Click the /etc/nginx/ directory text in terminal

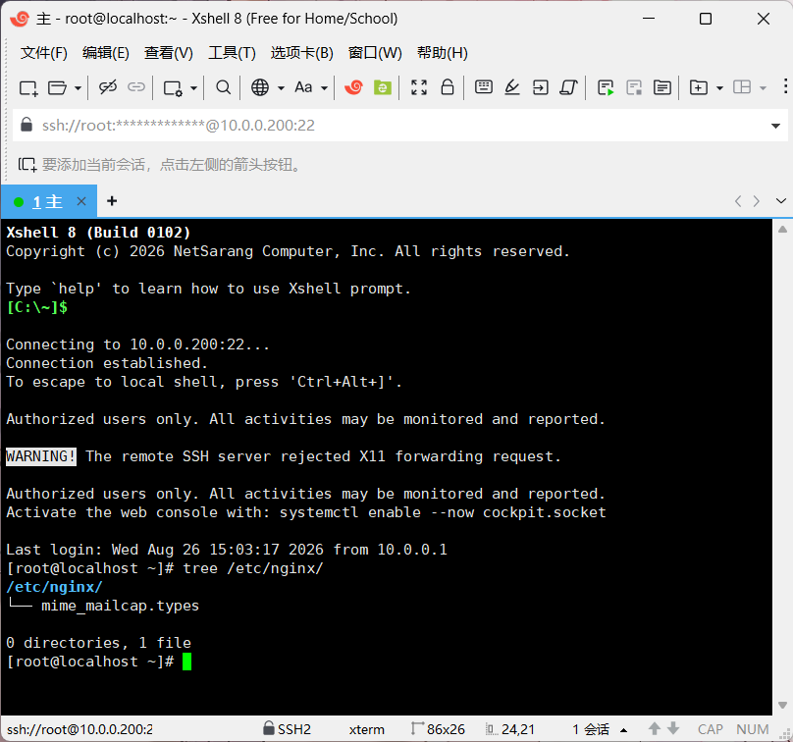pyautogui.click(x=55, y=587)
